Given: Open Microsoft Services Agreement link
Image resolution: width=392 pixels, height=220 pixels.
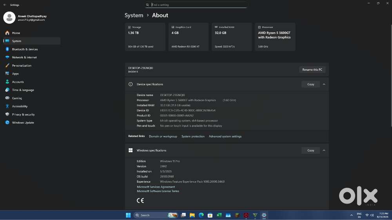Looking at the screenshot, I should (156, 187).
